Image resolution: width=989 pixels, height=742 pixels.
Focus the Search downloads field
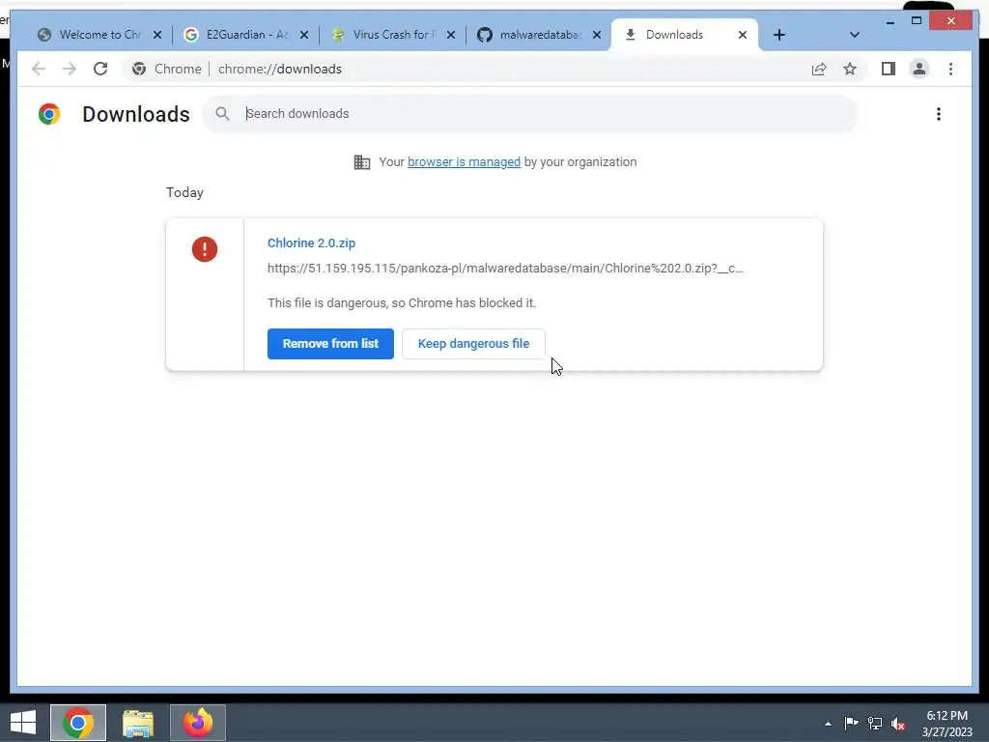[530, 114]
